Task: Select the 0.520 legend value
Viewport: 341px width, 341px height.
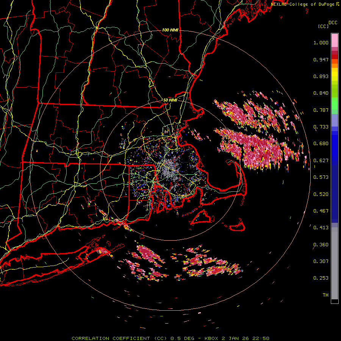Action: point(321,194)
